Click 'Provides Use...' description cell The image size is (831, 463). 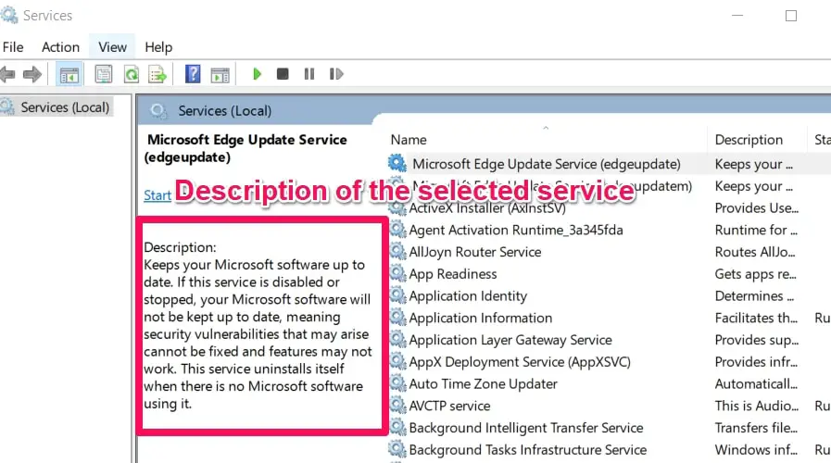click(x=756, y=208)
